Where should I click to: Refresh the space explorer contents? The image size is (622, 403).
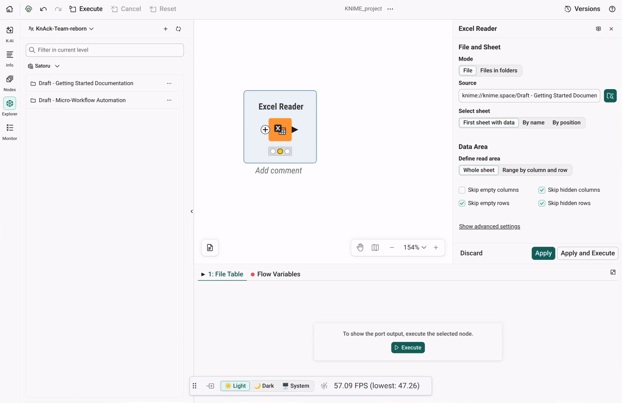coord(179,29)
